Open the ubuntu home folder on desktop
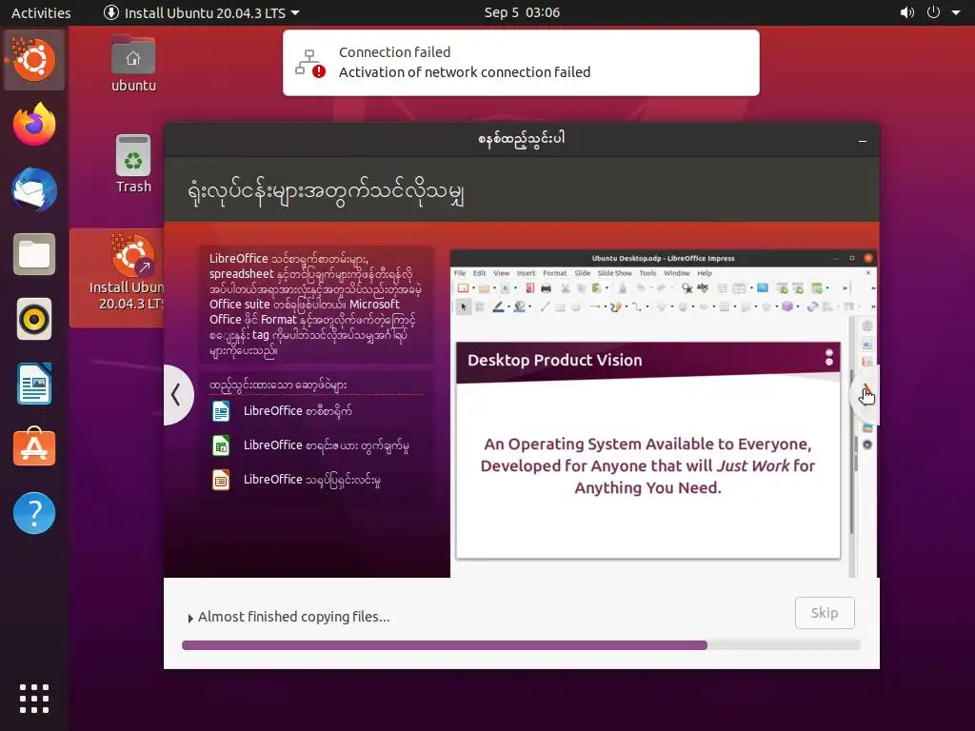 [x=133, y=64]
